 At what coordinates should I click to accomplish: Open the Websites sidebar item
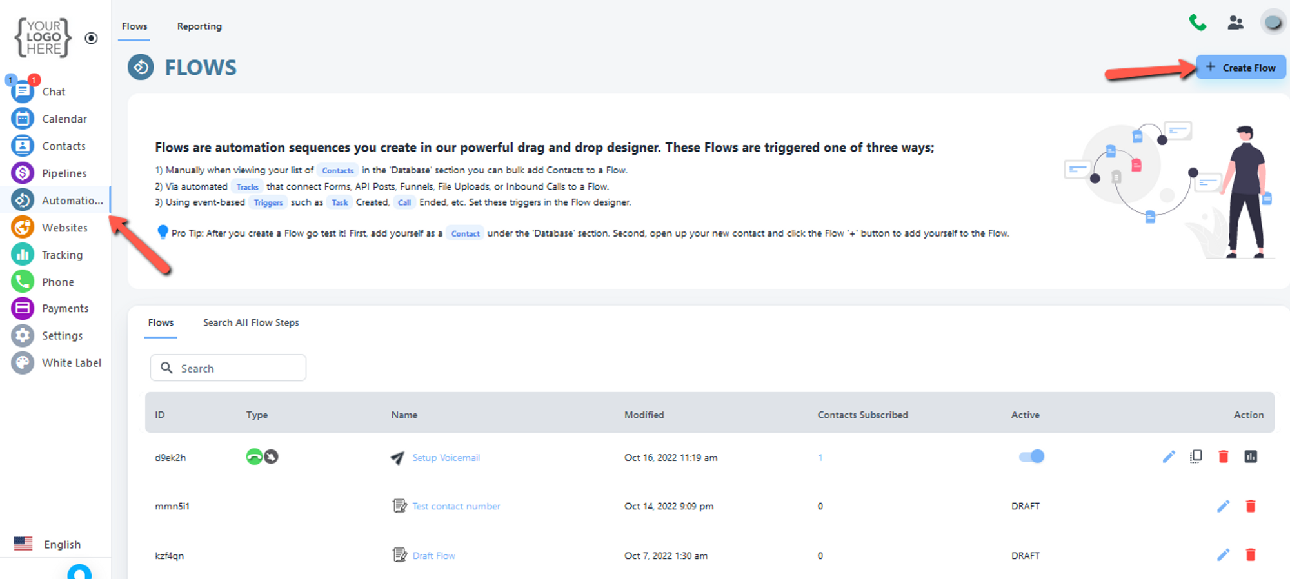coord(64,228)
